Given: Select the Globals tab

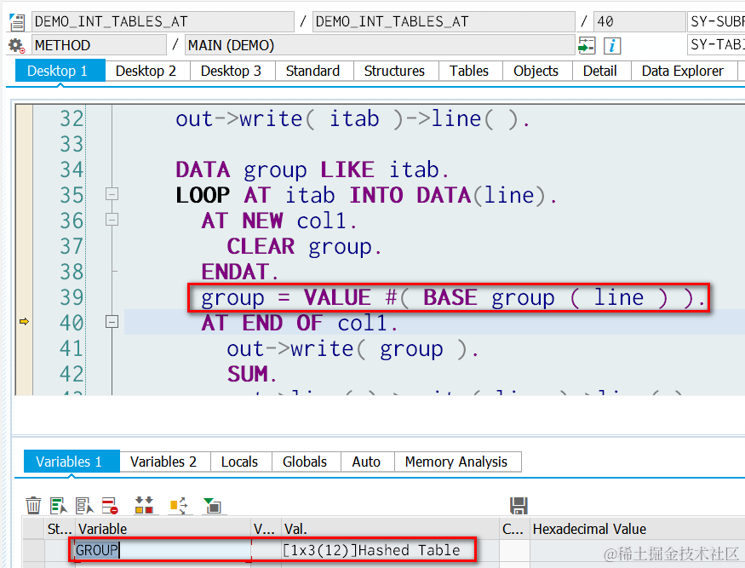Looking at the screenshot, I should coord(305,462).
